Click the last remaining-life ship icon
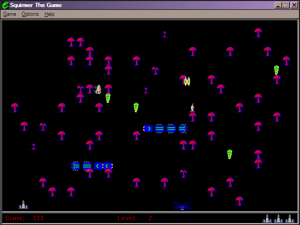Viewport: 300px width, 225px height. [x=290, y=218]
